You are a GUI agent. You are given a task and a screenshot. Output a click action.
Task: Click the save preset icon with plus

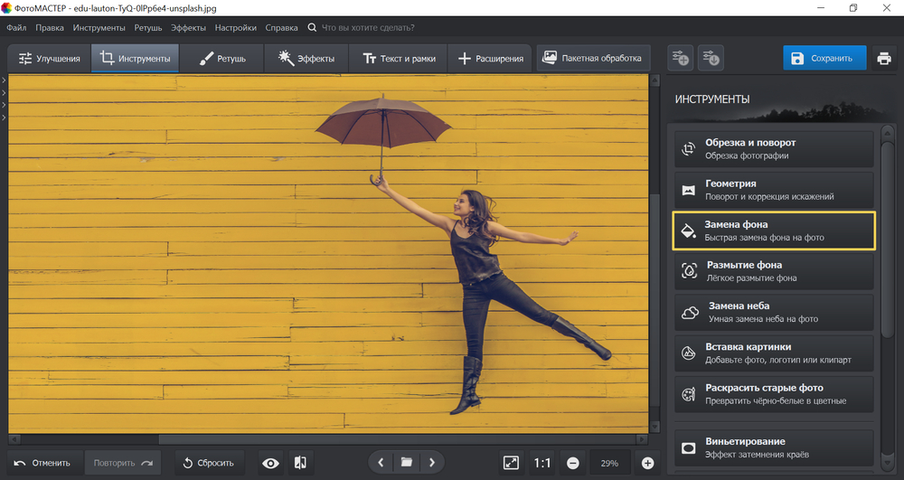pyautogui.click(x=681, y=59)
